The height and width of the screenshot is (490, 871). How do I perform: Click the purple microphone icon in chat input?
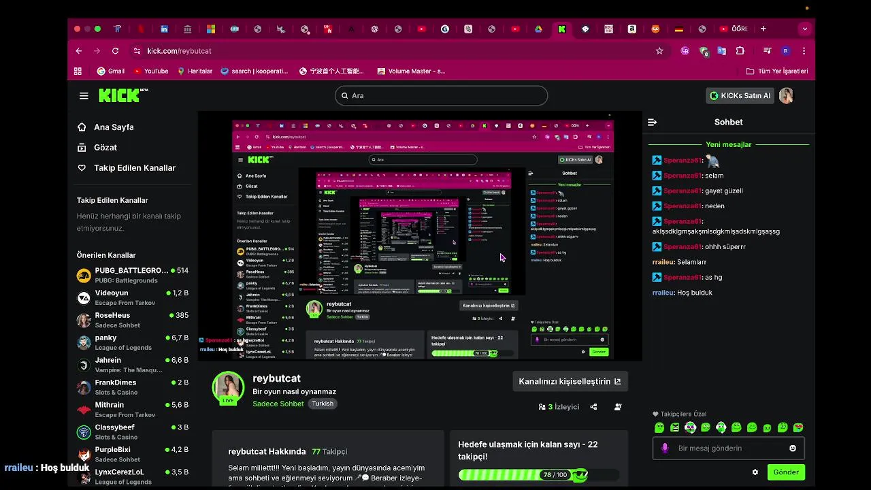(665, 448)
